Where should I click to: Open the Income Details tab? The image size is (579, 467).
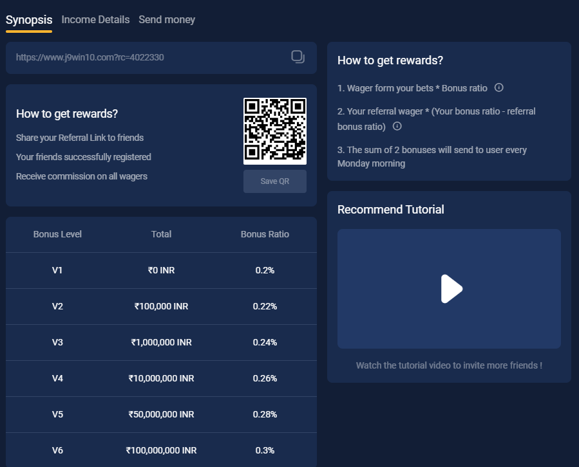[x=95, y=20]
